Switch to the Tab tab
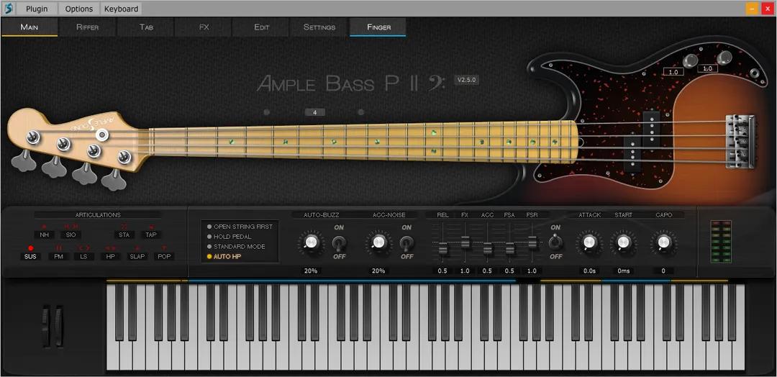777x377 pixels. 145,27
